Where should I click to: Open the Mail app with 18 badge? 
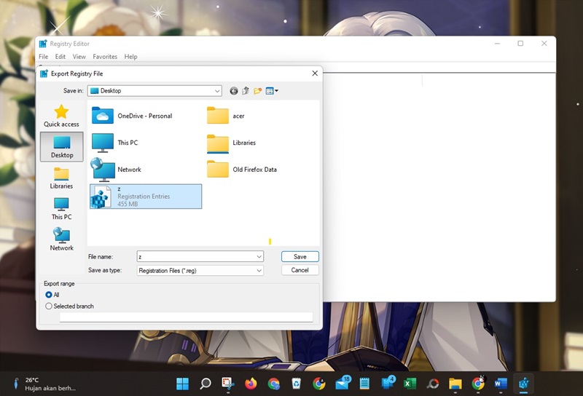(343, 383)
